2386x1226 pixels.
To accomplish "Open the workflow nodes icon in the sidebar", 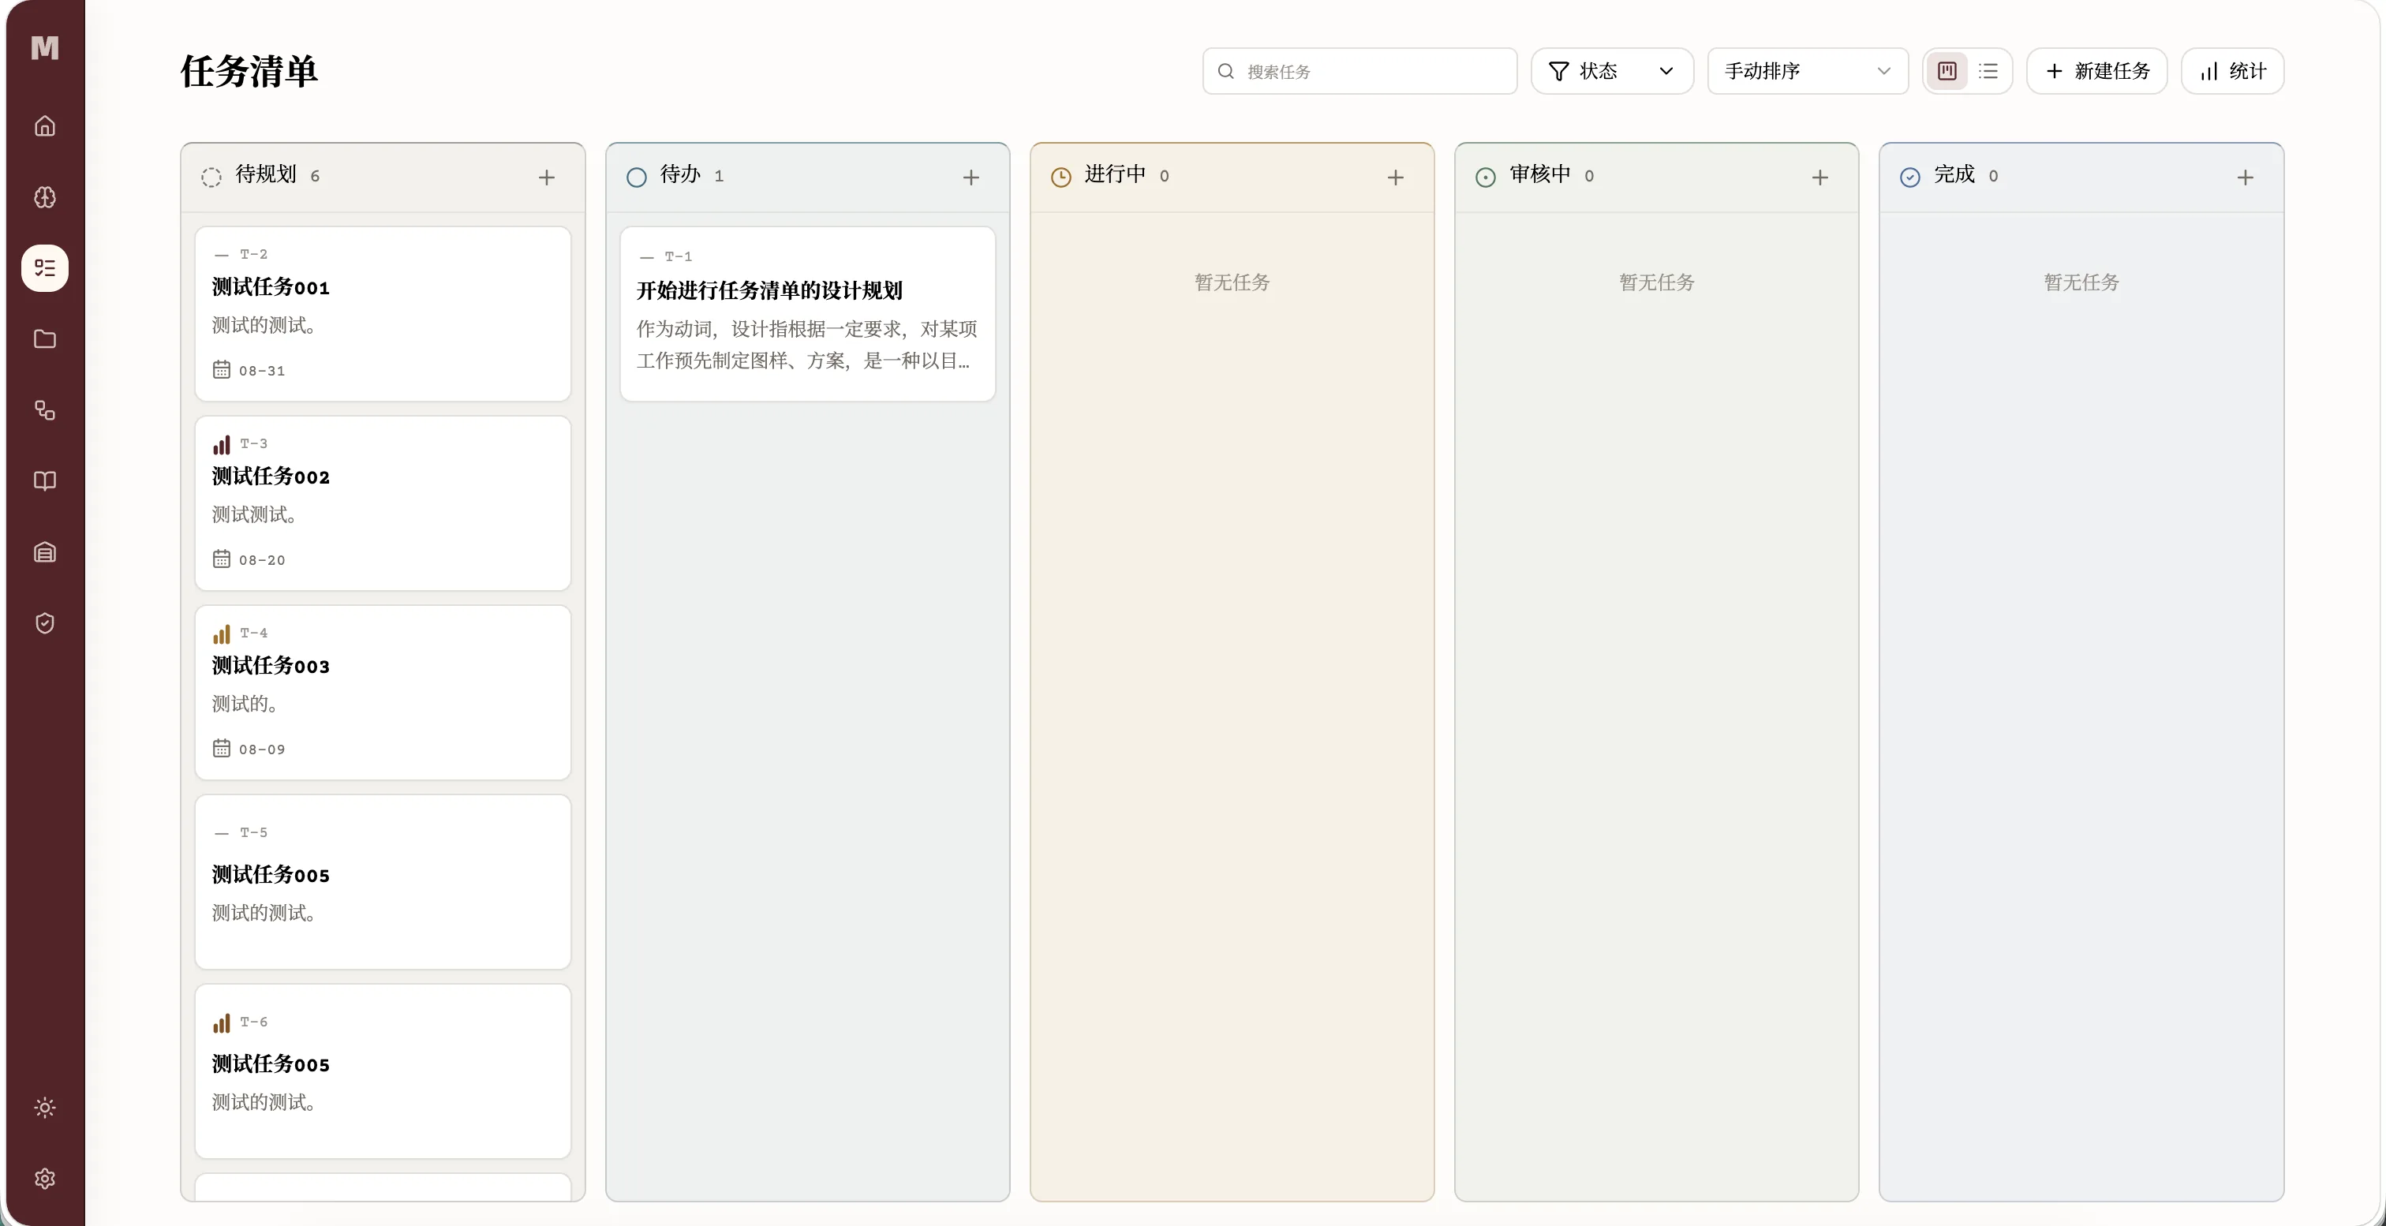I will point(44,410).
